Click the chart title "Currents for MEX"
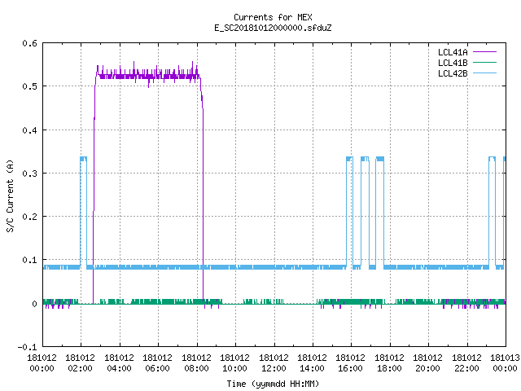 point(273,17)
